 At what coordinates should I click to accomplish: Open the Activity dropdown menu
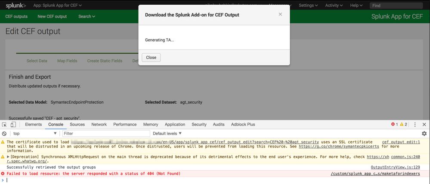[x=334, y=5]
